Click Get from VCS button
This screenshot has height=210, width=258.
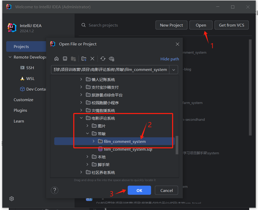[x=231, y=25]
